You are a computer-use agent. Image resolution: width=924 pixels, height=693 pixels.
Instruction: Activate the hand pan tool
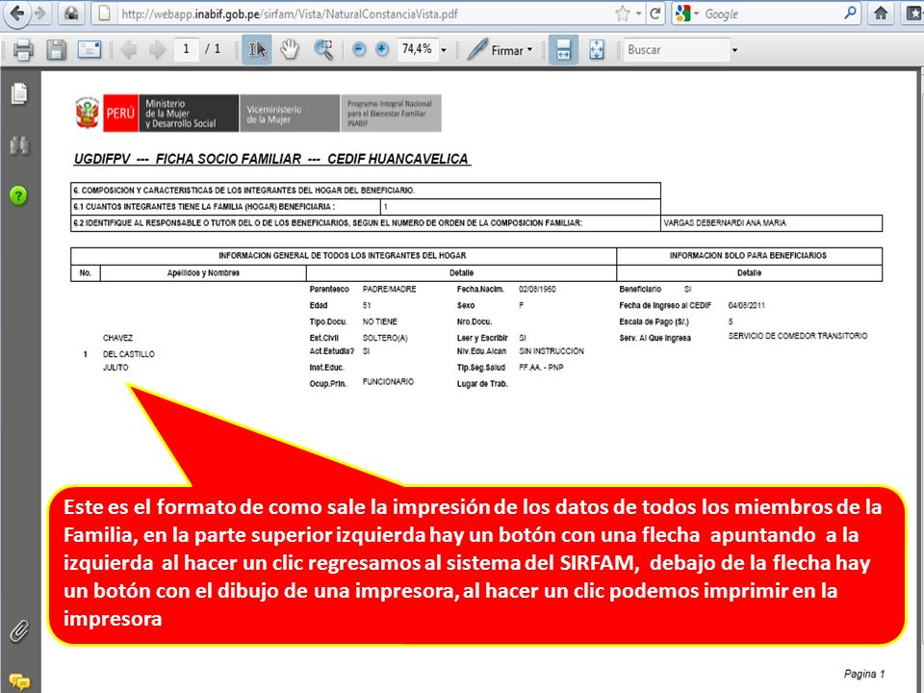290,50
